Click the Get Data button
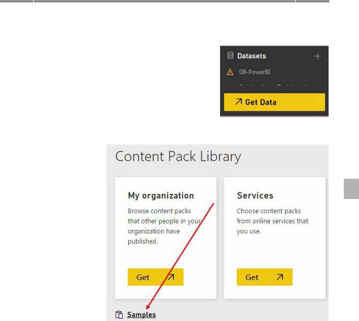The height and width of the screenshot is (321, 359). 274,102
